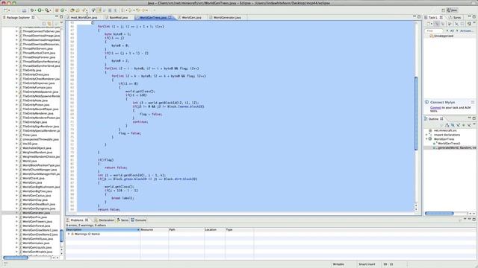Click the Open Task toolbar icon

coord(78,10)
